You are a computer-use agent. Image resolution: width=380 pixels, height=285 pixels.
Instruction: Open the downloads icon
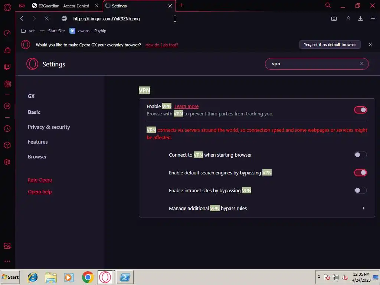pos(360,19)
